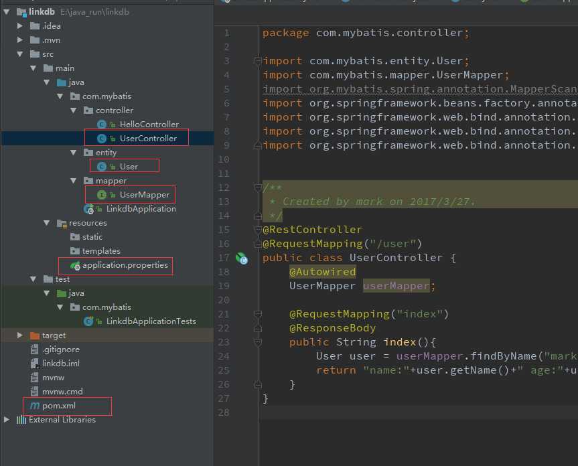Image resolution: width=578 pixels, height=466 pixels.
Task: Select the static folder
Action: coord(92,237)
